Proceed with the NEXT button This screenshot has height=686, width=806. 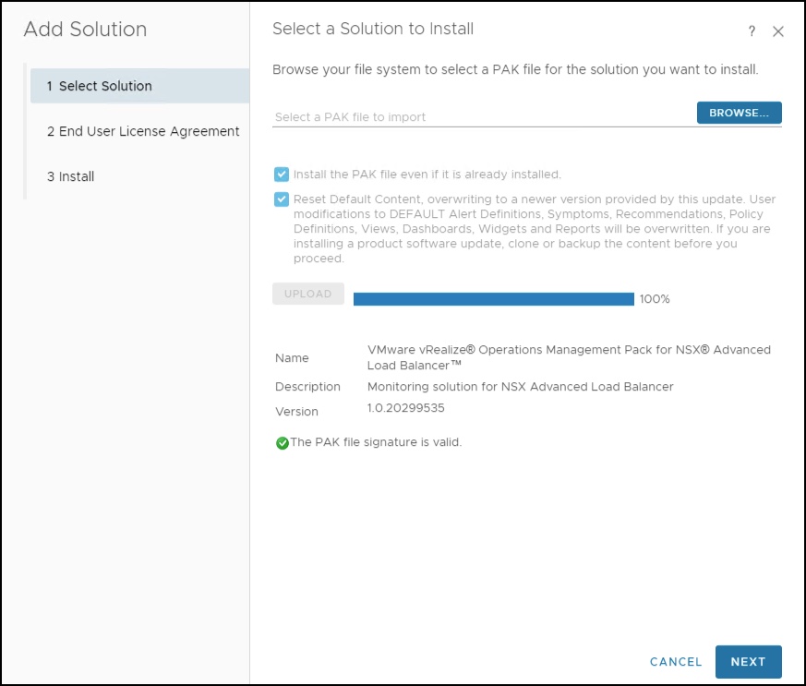click(x=748, y=662)
